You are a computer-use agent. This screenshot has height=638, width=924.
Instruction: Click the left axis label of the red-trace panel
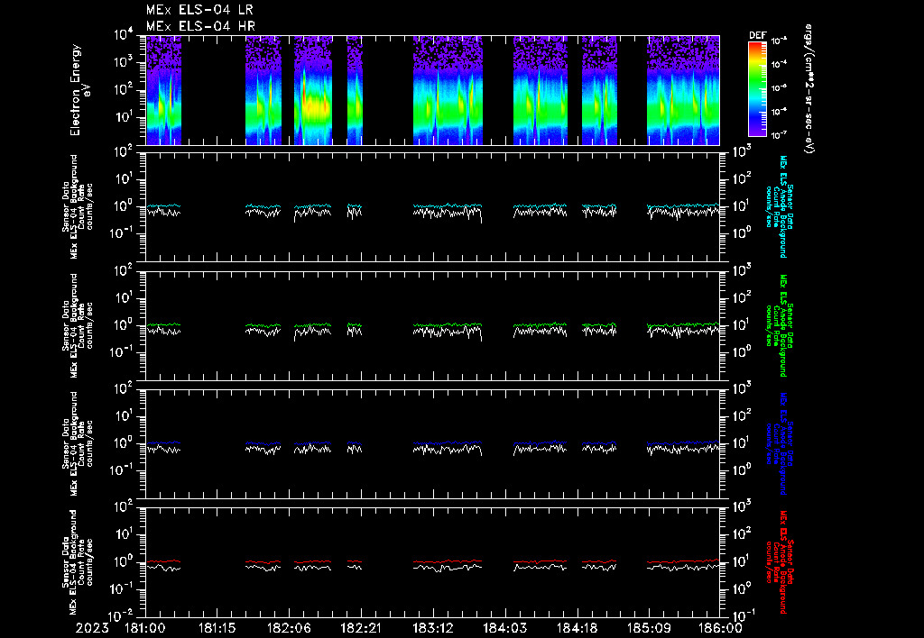point(79,562)
